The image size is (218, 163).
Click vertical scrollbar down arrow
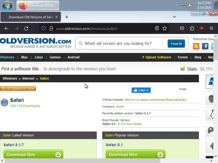[216, 156]
